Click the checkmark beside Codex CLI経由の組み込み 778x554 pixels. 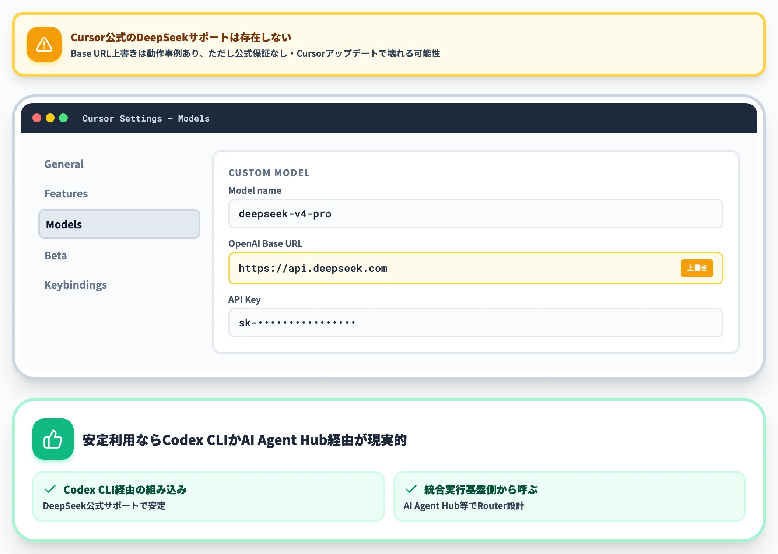pos(50,489)
